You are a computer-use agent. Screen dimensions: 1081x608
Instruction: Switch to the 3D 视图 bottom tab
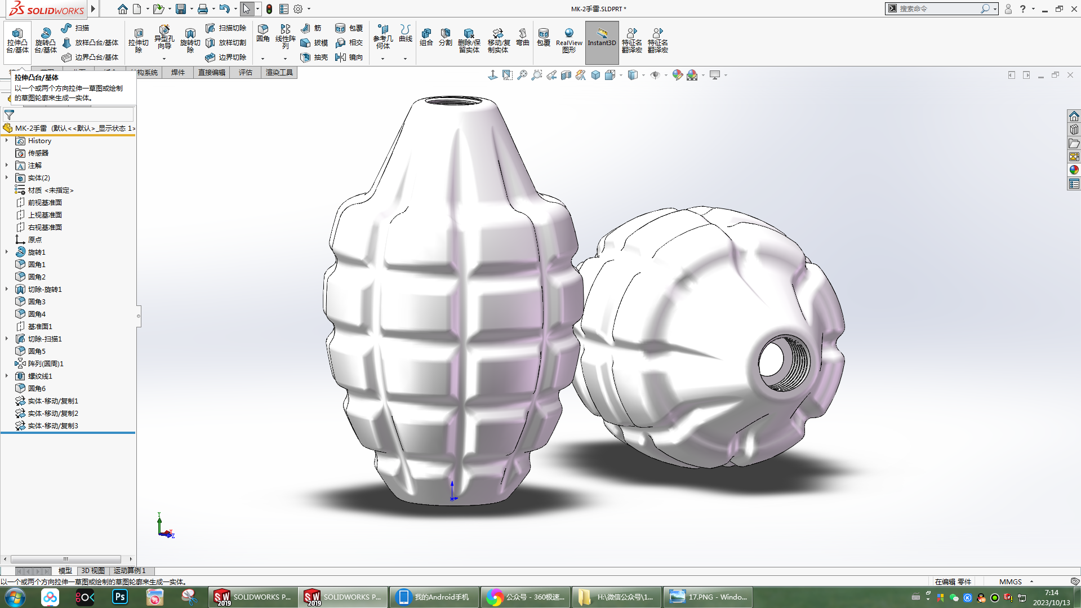coord(93,571)
